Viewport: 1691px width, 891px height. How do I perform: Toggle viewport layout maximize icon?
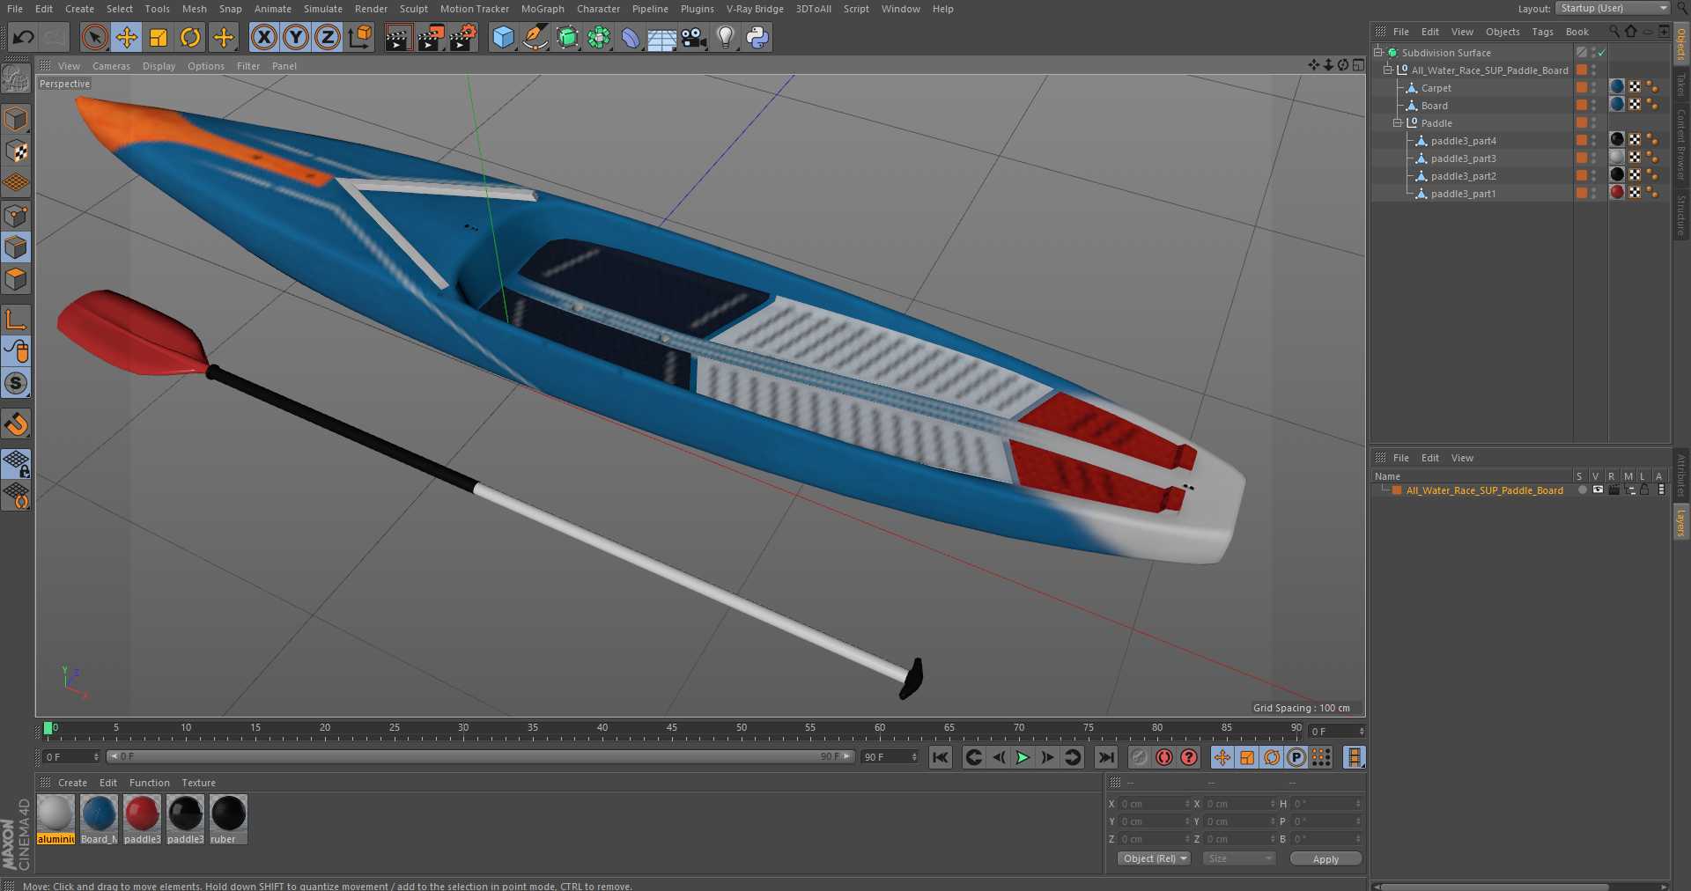point(1359,65)
